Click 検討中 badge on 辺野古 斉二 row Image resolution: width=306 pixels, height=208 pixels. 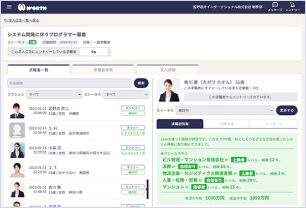click(133, 113)
